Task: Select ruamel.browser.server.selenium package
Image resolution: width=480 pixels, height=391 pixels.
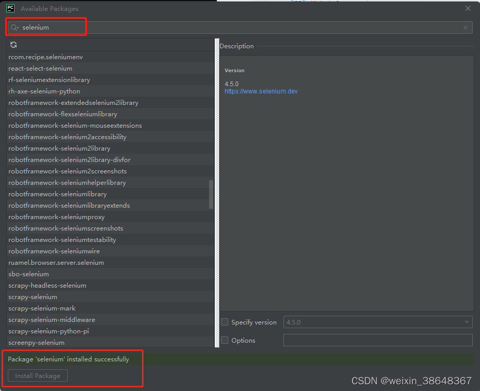Action: click(x=110, y=263)
